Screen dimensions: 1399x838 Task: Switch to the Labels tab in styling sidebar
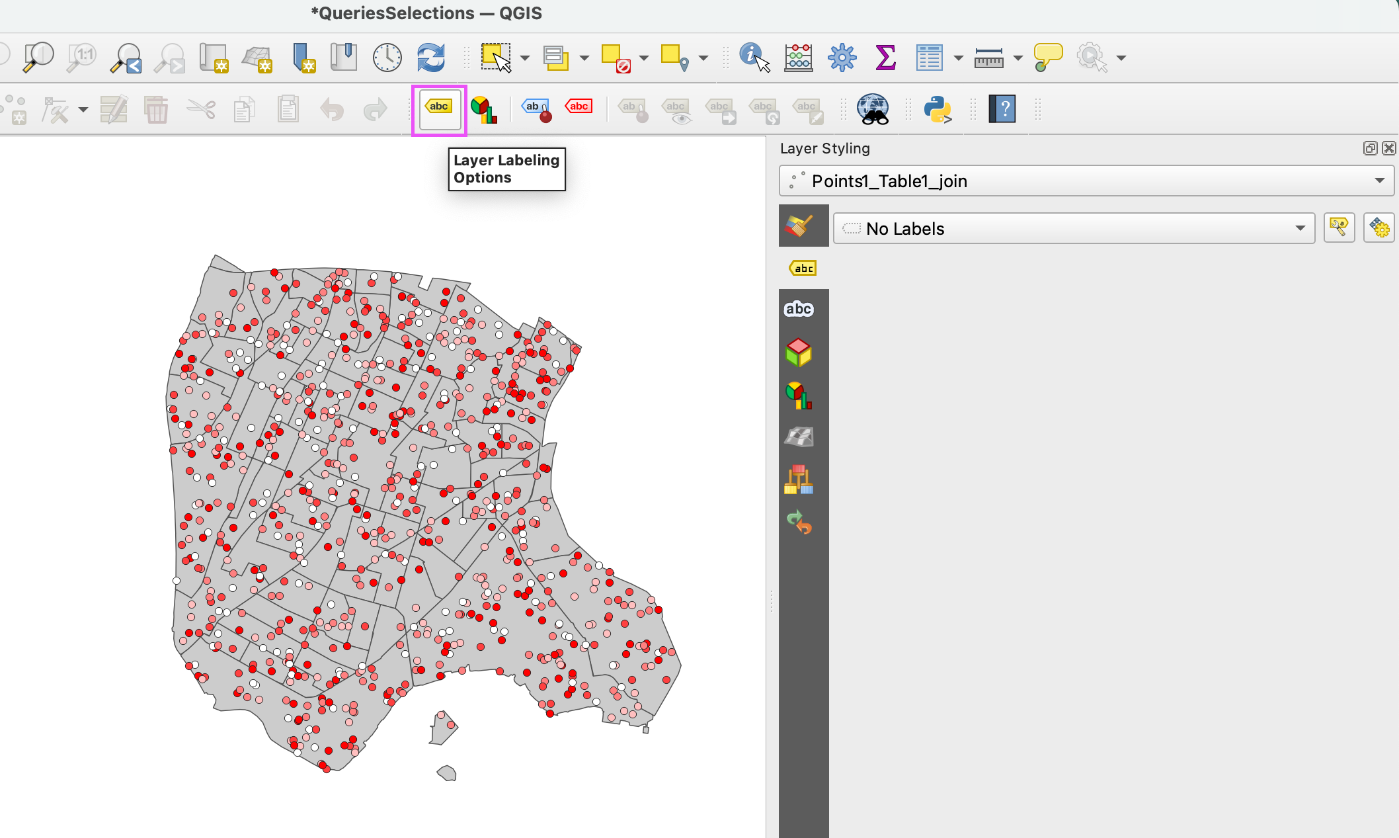click(803, 268)
